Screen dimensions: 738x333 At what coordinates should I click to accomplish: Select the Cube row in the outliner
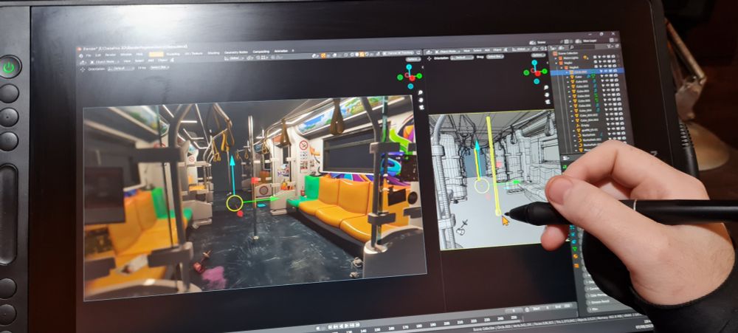579,77
